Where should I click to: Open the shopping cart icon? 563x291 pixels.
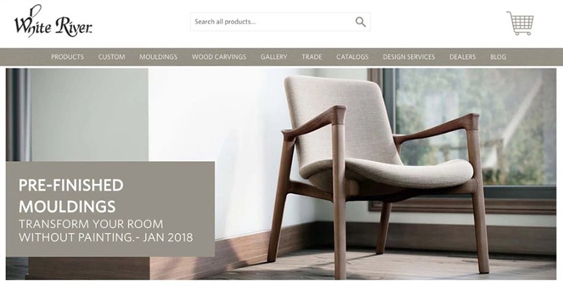[x=520, y=23]
